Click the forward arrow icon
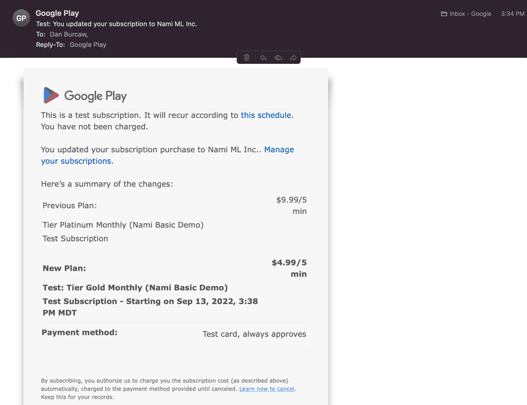527x405 pixels. coord(293,58)
